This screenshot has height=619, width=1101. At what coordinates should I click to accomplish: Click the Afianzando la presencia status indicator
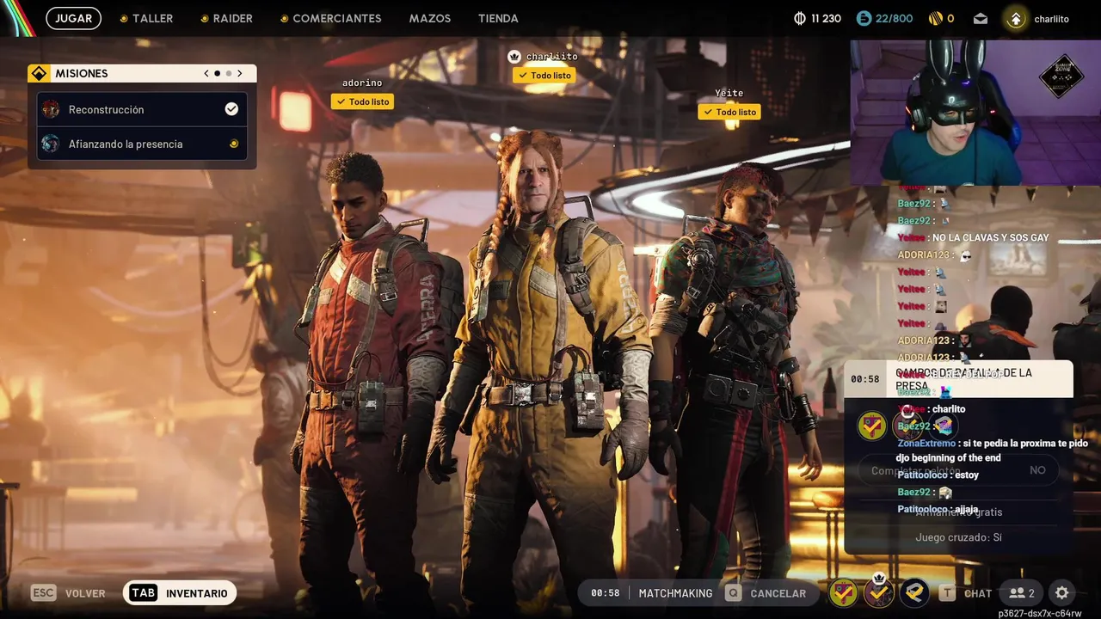(233, 144)
